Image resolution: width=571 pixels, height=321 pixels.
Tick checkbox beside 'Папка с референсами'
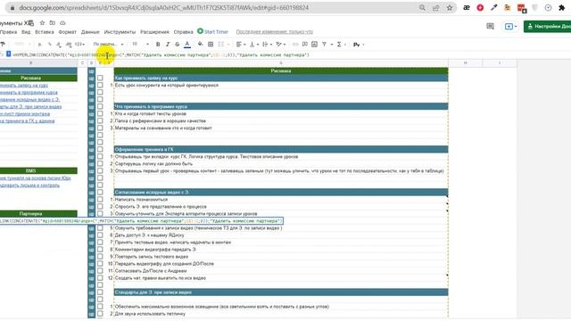100,121
